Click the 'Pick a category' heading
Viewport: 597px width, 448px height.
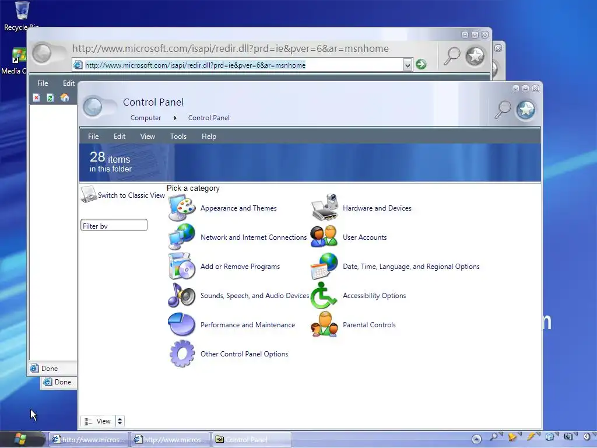coord(193,188)
